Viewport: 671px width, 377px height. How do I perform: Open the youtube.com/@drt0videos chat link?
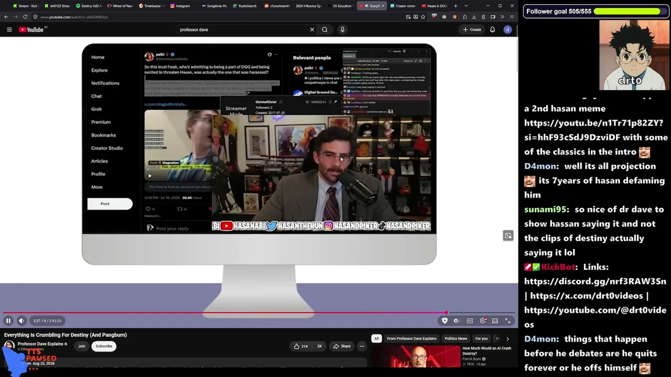click(595, 317)
